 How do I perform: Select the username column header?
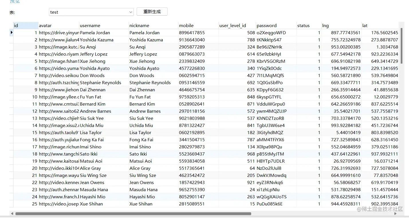(x=104, y=25)
